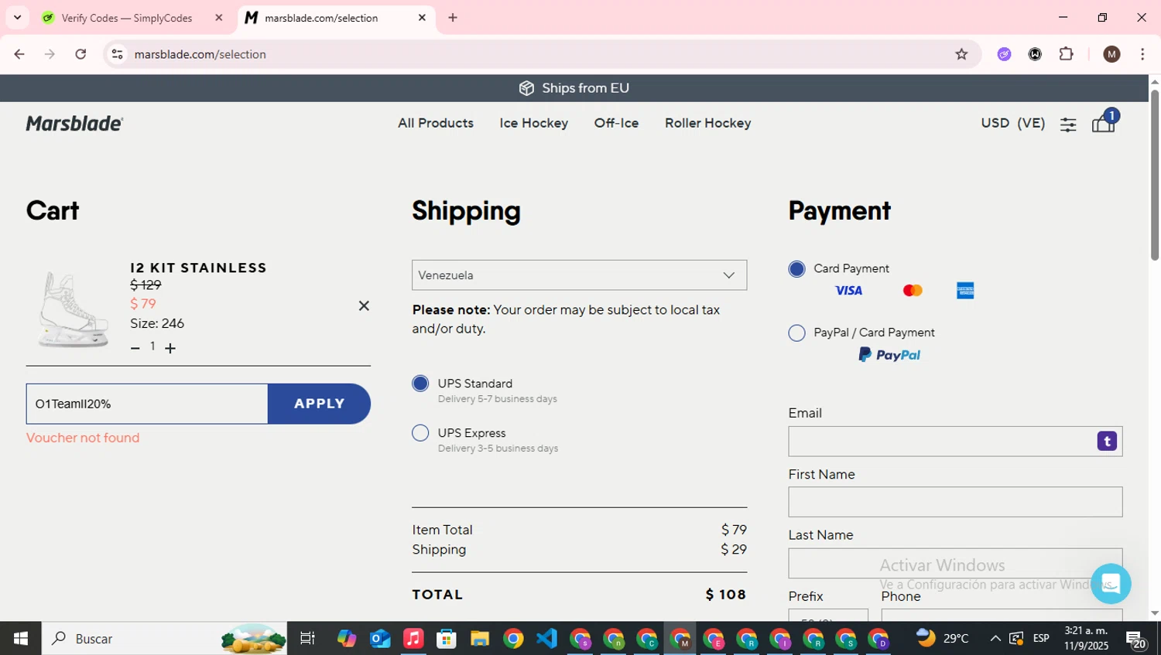Switch to the marsblade.com/selection tab

(321, 18)
